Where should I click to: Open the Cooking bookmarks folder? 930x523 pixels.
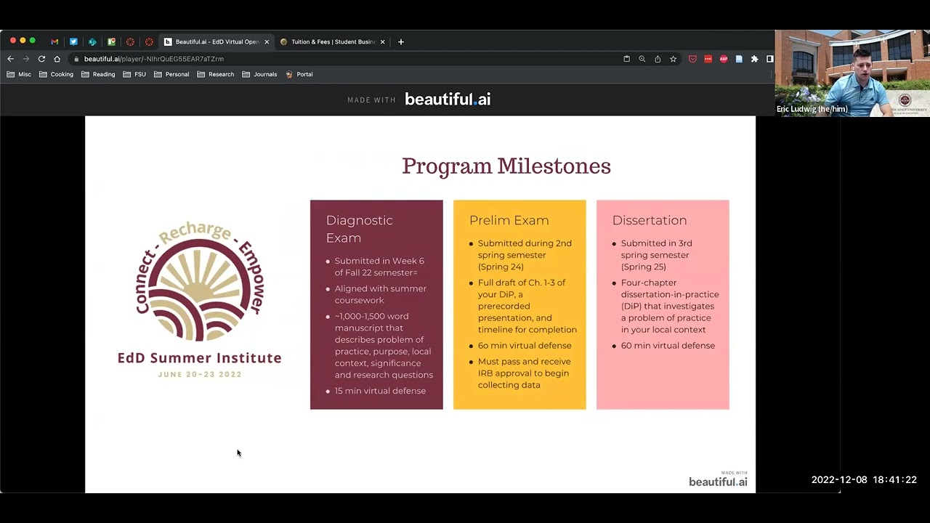click(x=56, y=74)
